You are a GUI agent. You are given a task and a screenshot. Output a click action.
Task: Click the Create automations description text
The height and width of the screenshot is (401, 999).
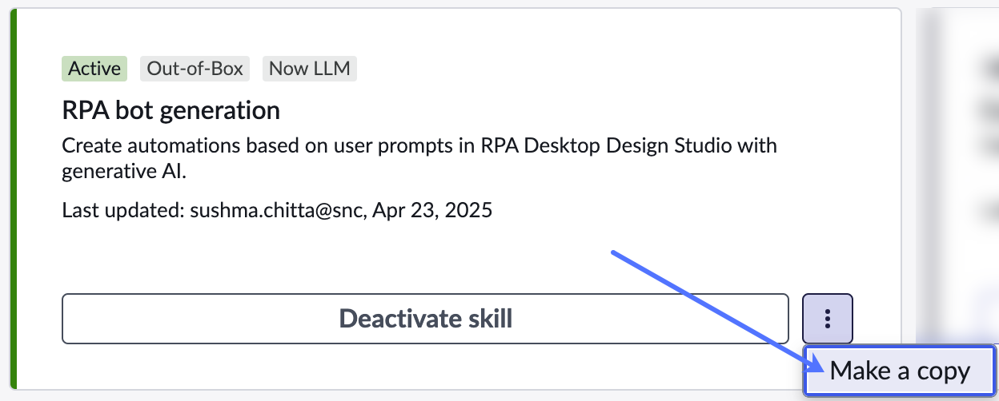419,158
